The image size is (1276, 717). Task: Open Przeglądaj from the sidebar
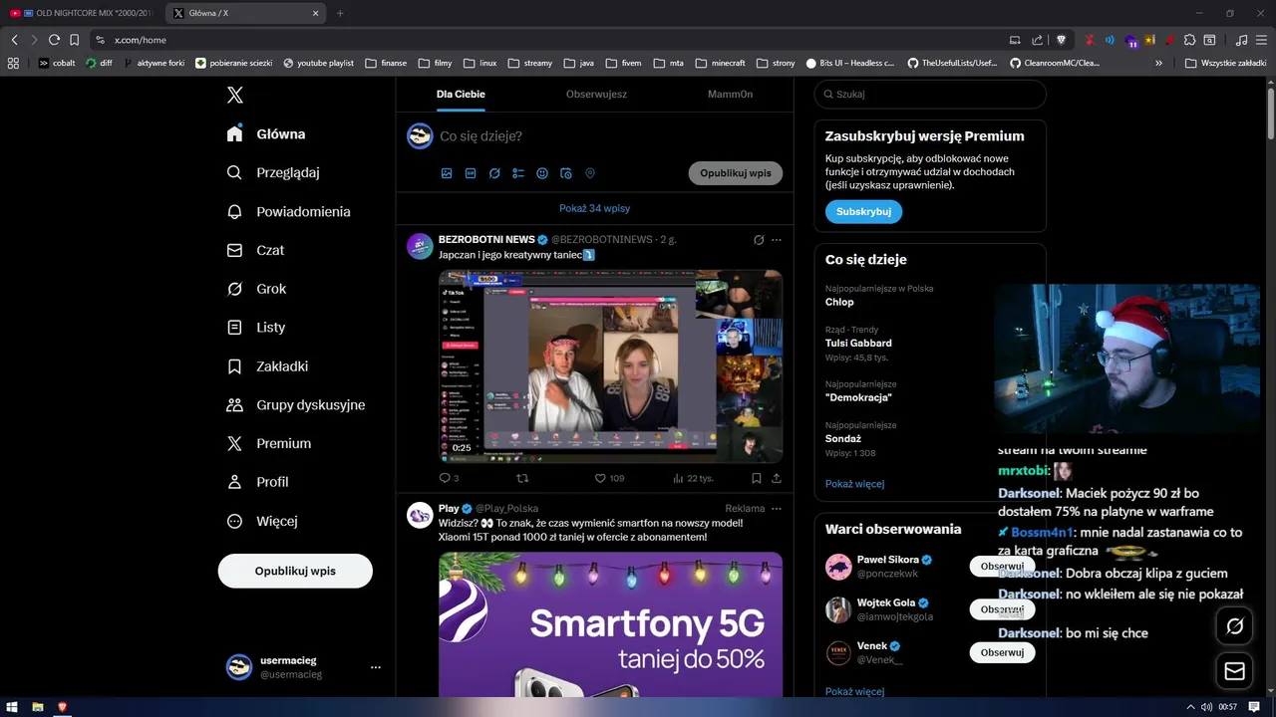pyautogui.click(x=273, y=172)
